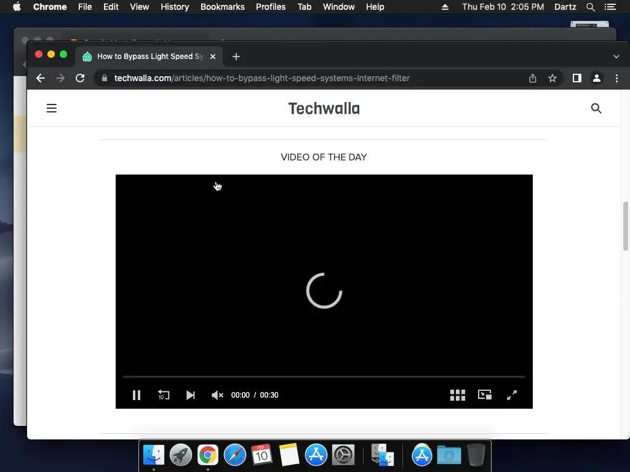Close the How to Bypass tab
This screenshot has width=630, height=472.
click(x=213, y=57)
